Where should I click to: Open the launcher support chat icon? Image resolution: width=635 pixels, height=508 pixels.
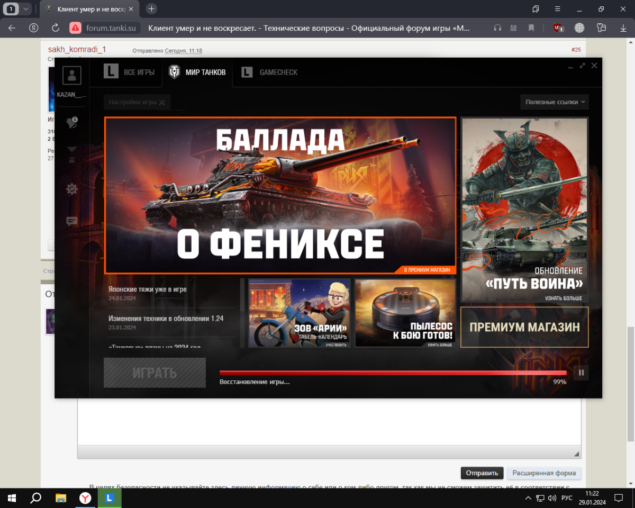point(72,221)
